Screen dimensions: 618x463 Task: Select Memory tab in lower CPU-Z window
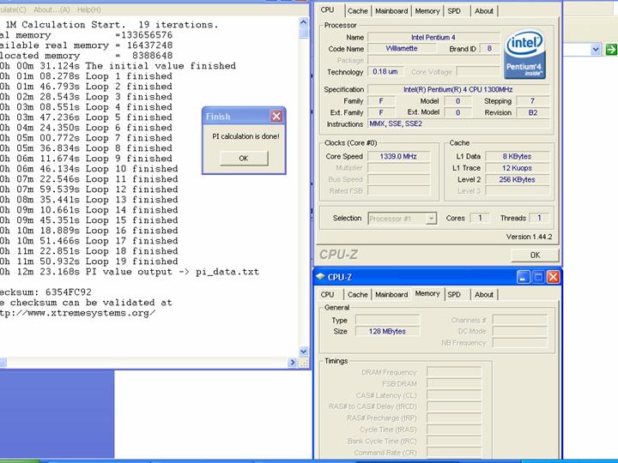[x=427, y=294]
